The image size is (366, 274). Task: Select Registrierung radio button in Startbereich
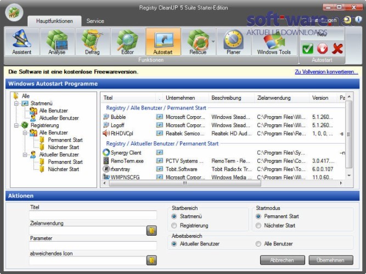click(174, 225)
